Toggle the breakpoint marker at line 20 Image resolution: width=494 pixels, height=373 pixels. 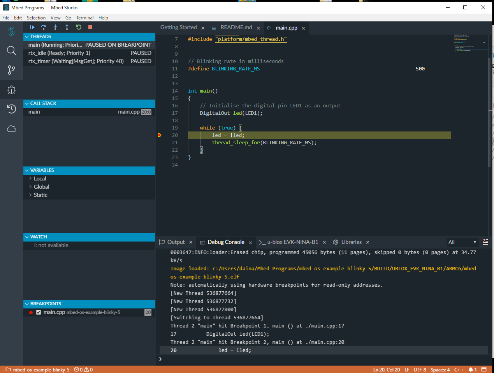(x=160, y=135)
